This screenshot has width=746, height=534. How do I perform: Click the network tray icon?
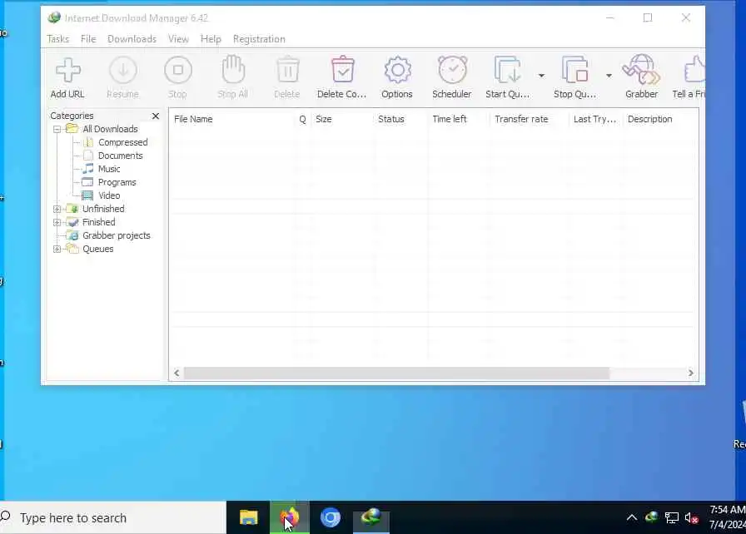point(672,518)
